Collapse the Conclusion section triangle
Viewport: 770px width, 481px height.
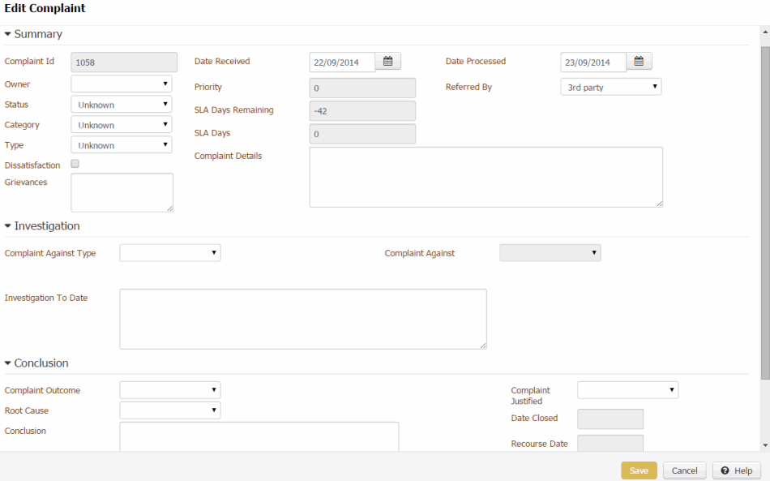(x=8, y=363)
